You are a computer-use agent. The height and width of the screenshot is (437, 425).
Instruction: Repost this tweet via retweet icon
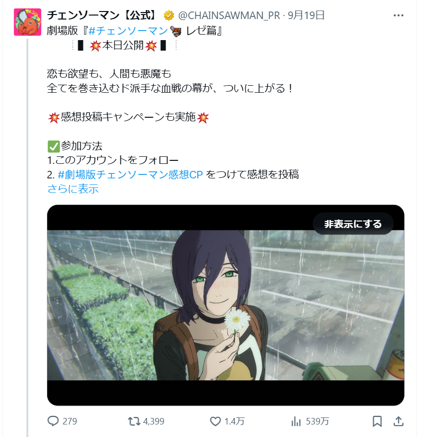(134, 421)
